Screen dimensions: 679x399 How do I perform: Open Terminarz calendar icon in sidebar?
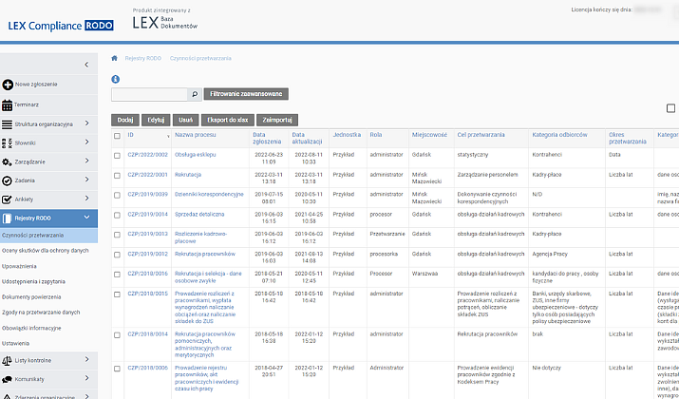point(8,104)
